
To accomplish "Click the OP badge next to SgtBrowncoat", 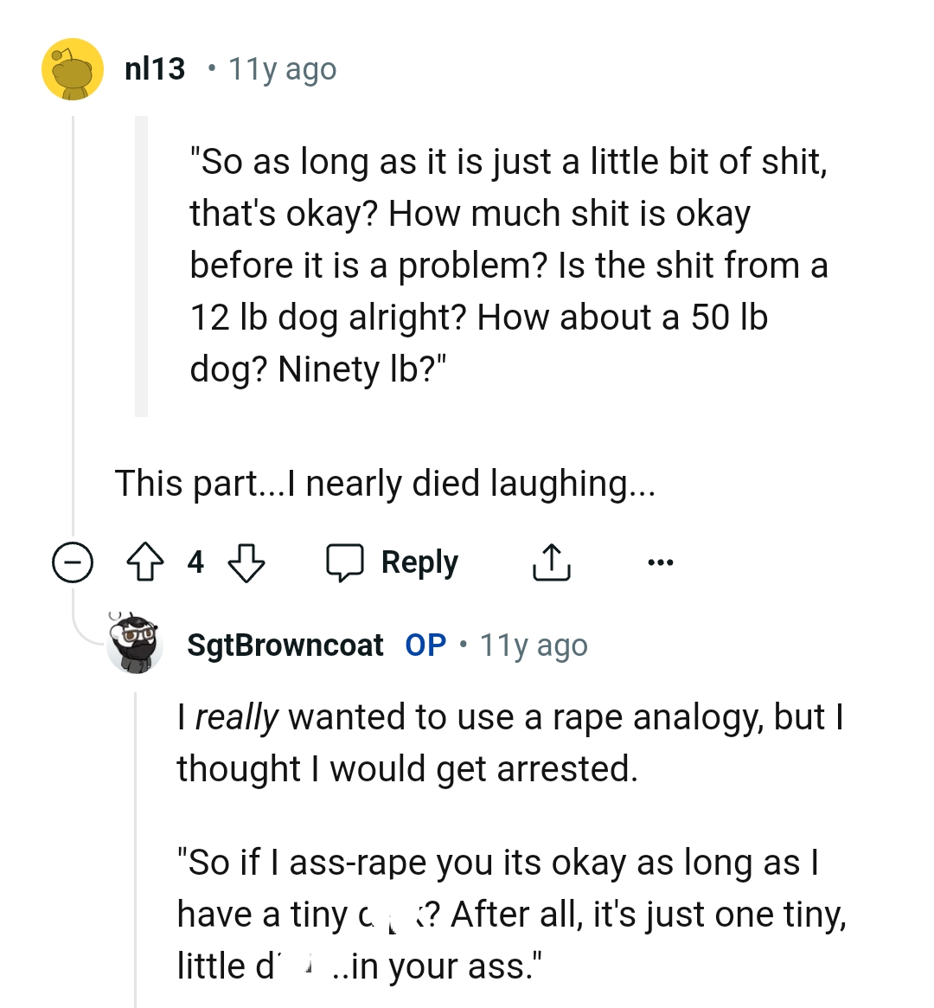I will tap(425, 645).
